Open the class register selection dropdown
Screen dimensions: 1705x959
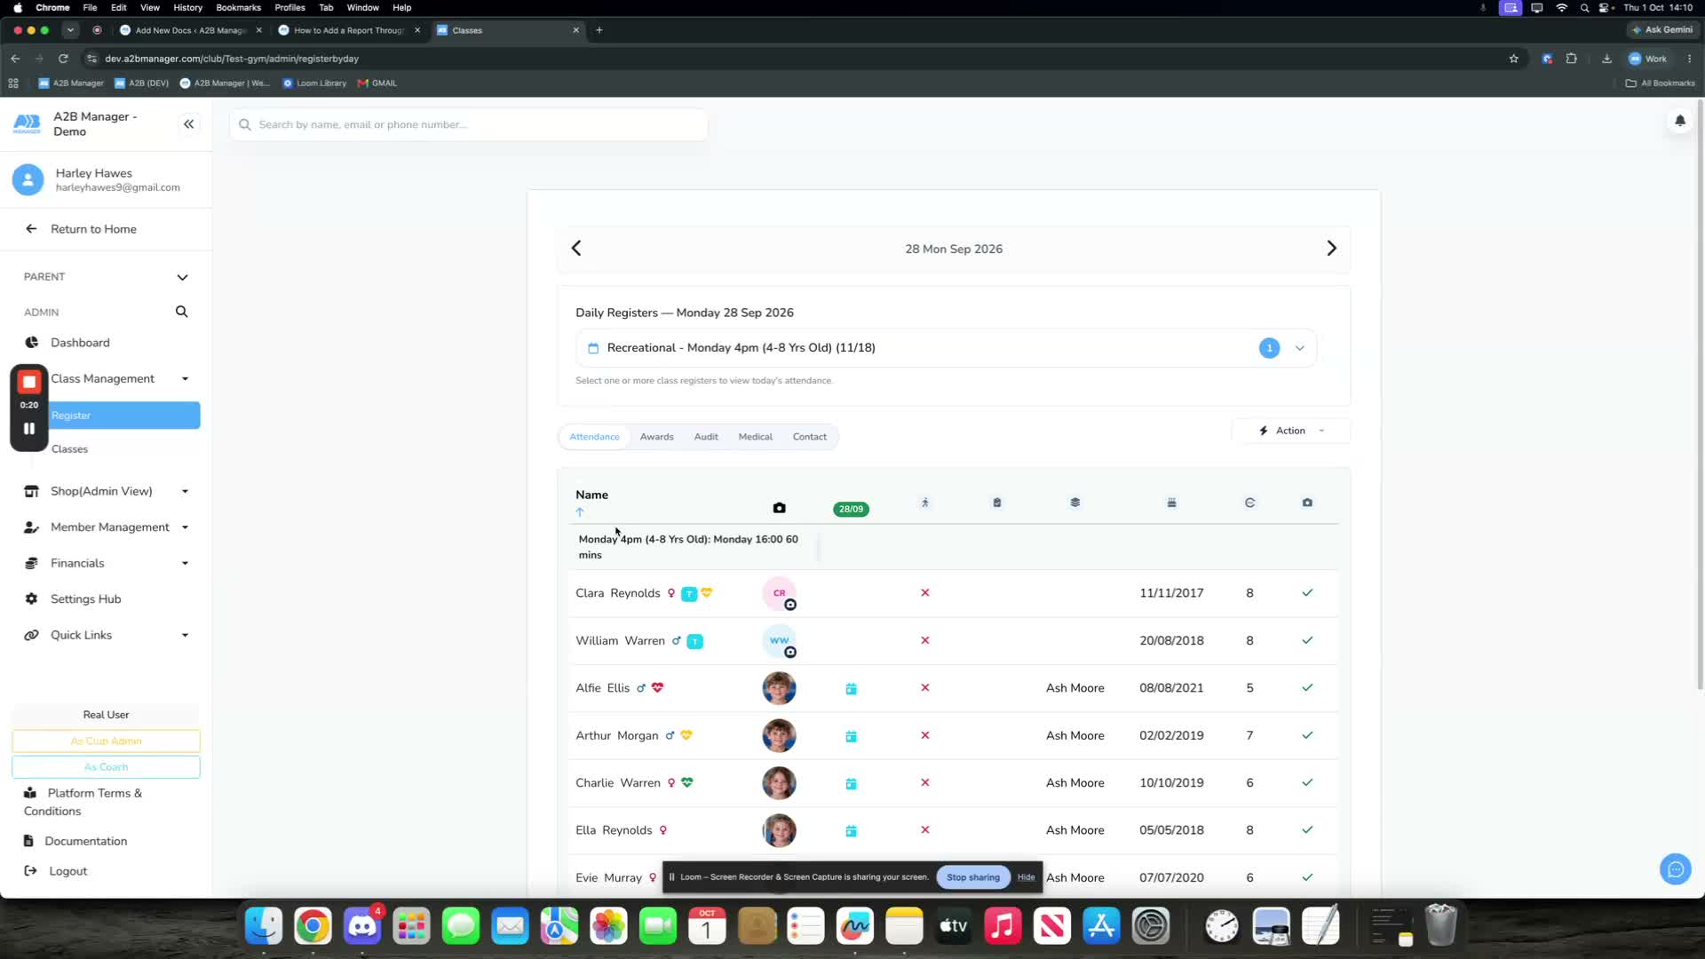(x=946, y=348)
